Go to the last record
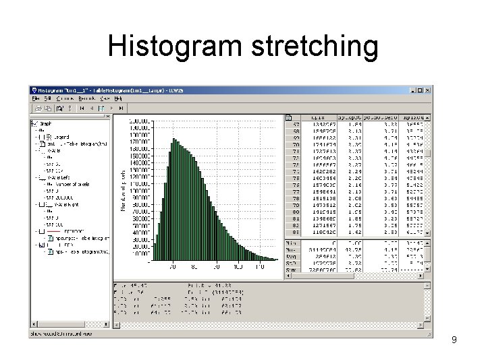Image resolution: width=486 pixels, height=364 pixels. 122,109
